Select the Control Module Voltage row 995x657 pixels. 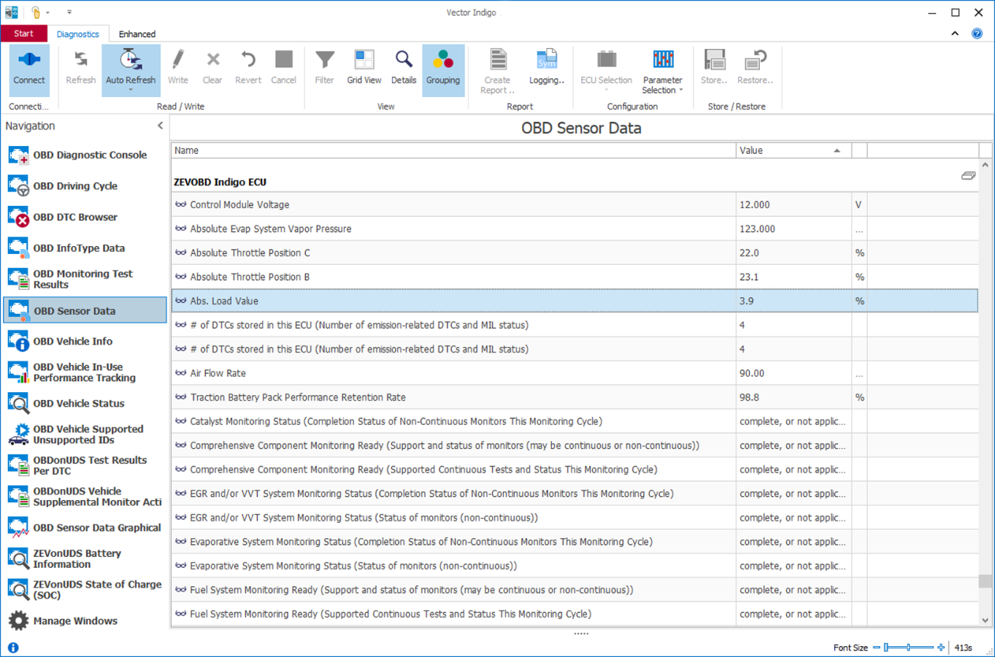pyautogui.click(x=575, y=204)
